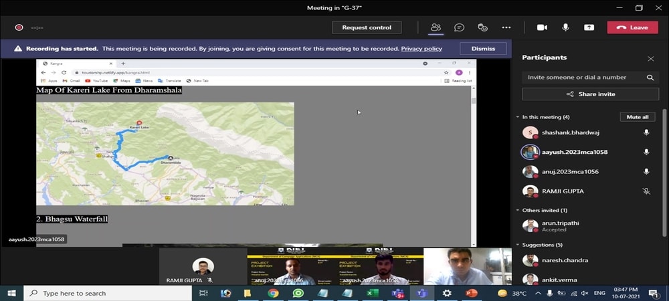This screenshot has height=301, width=669.
Task: Collapse the Others invited section
Action: point(518,210)
